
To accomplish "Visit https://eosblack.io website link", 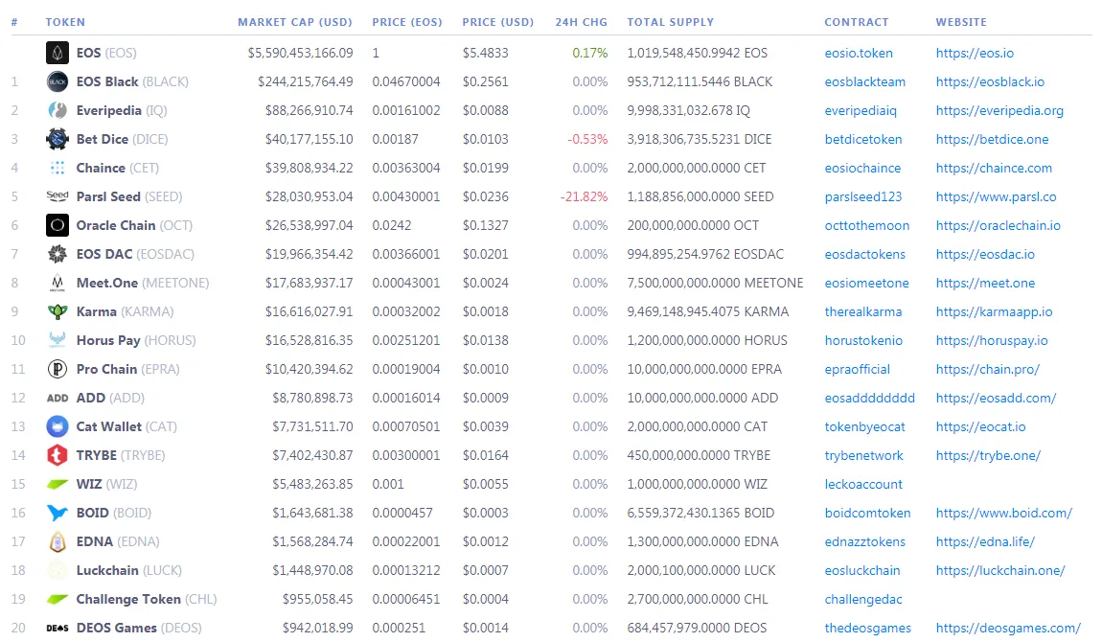I will (990, 81).
